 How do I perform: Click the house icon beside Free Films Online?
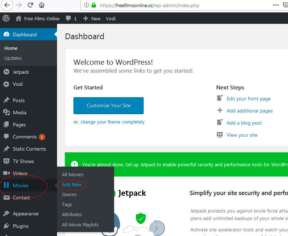coord(19,19)
